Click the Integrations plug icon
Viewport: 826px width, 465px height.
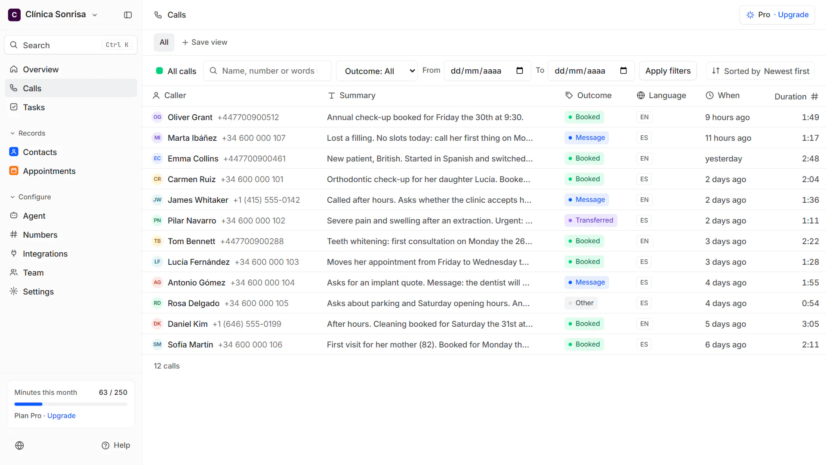coord(14,254)
